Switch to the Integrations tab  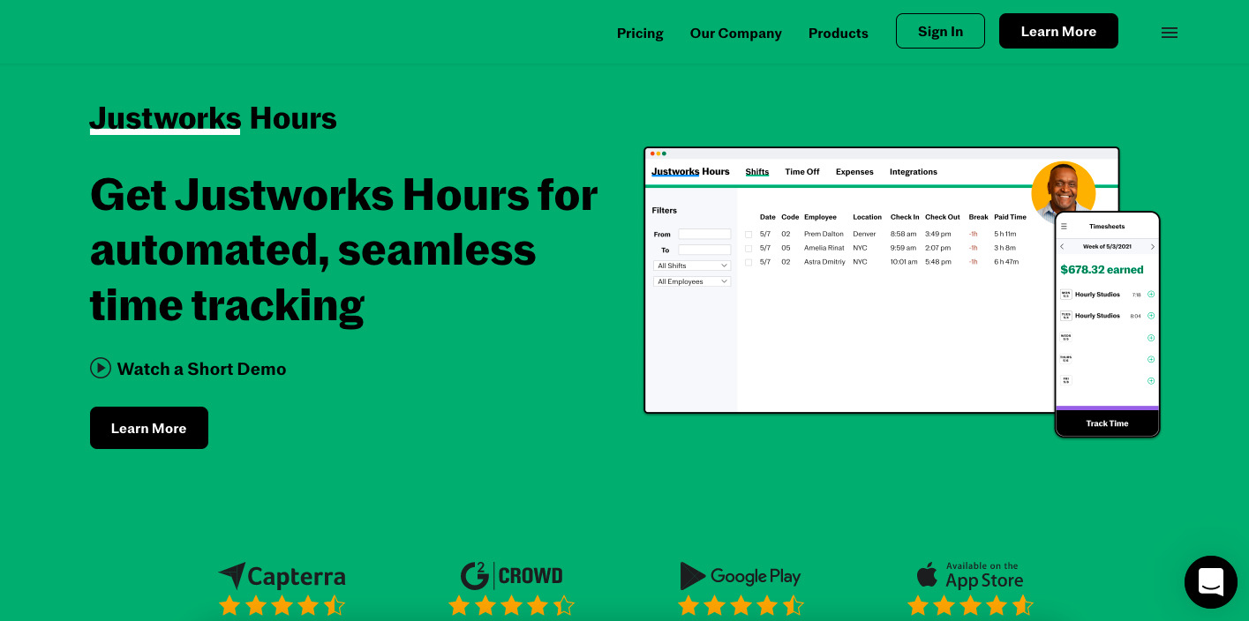tap(913, 172)
